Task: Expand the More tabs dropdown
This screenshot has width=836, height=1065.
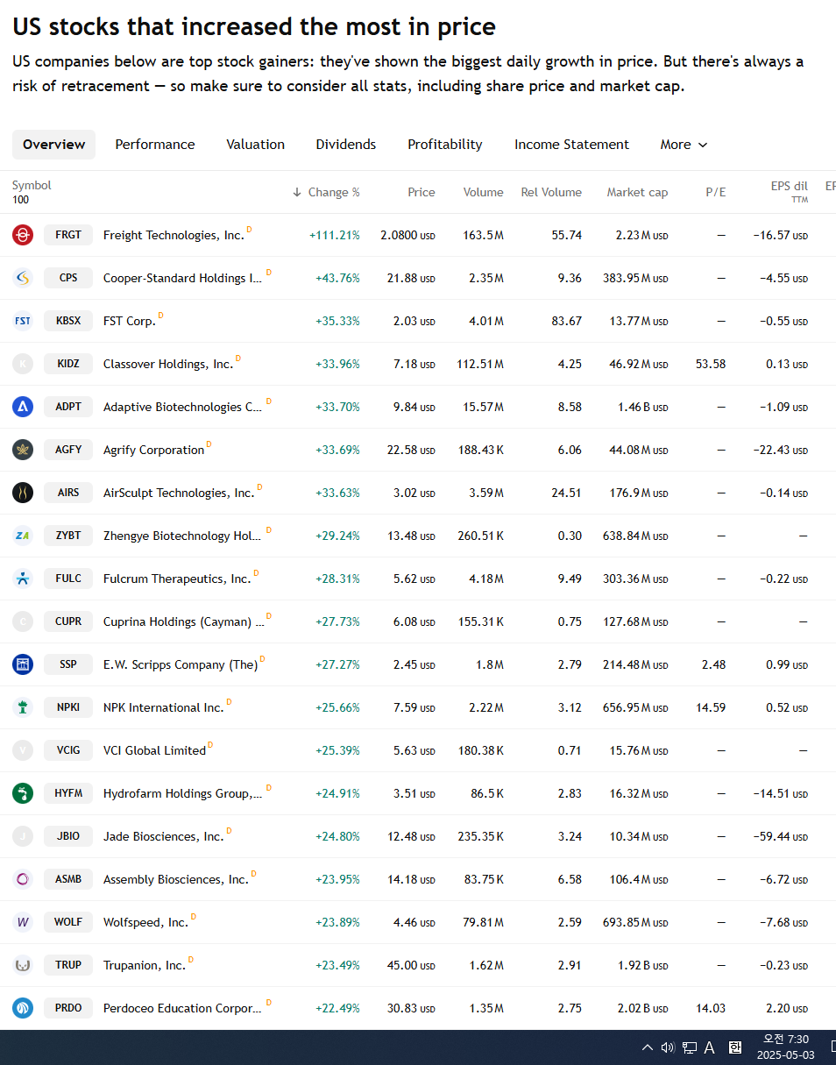Action: 684,145
